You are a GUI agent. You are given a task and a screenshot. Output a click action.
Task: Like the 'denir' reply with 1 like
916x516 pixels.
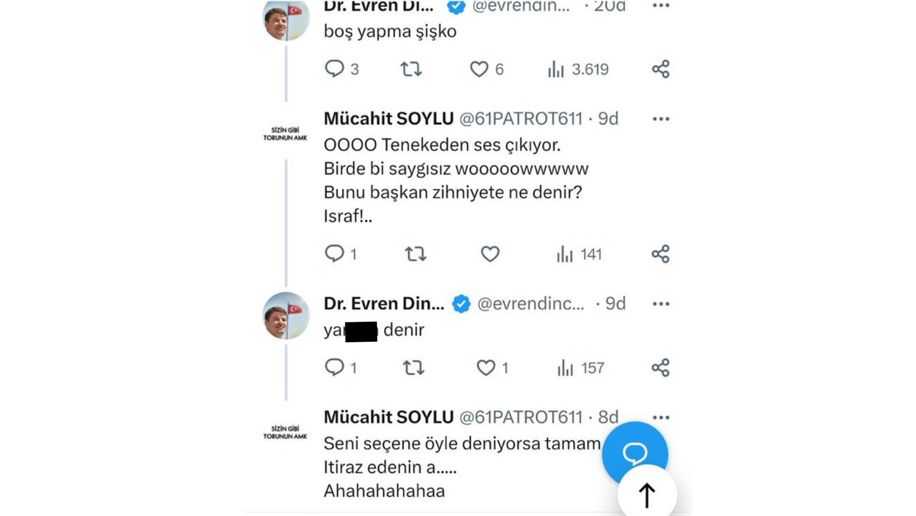point(486,368)
